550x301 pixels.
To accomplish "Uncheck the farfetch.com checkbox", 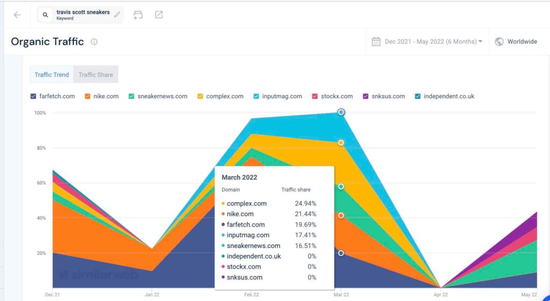I will click(33, 97).
